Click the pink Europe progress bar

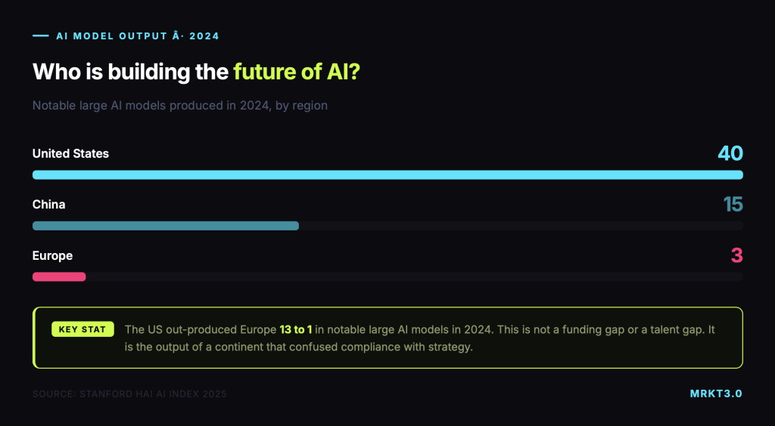[x=59, y=276]
